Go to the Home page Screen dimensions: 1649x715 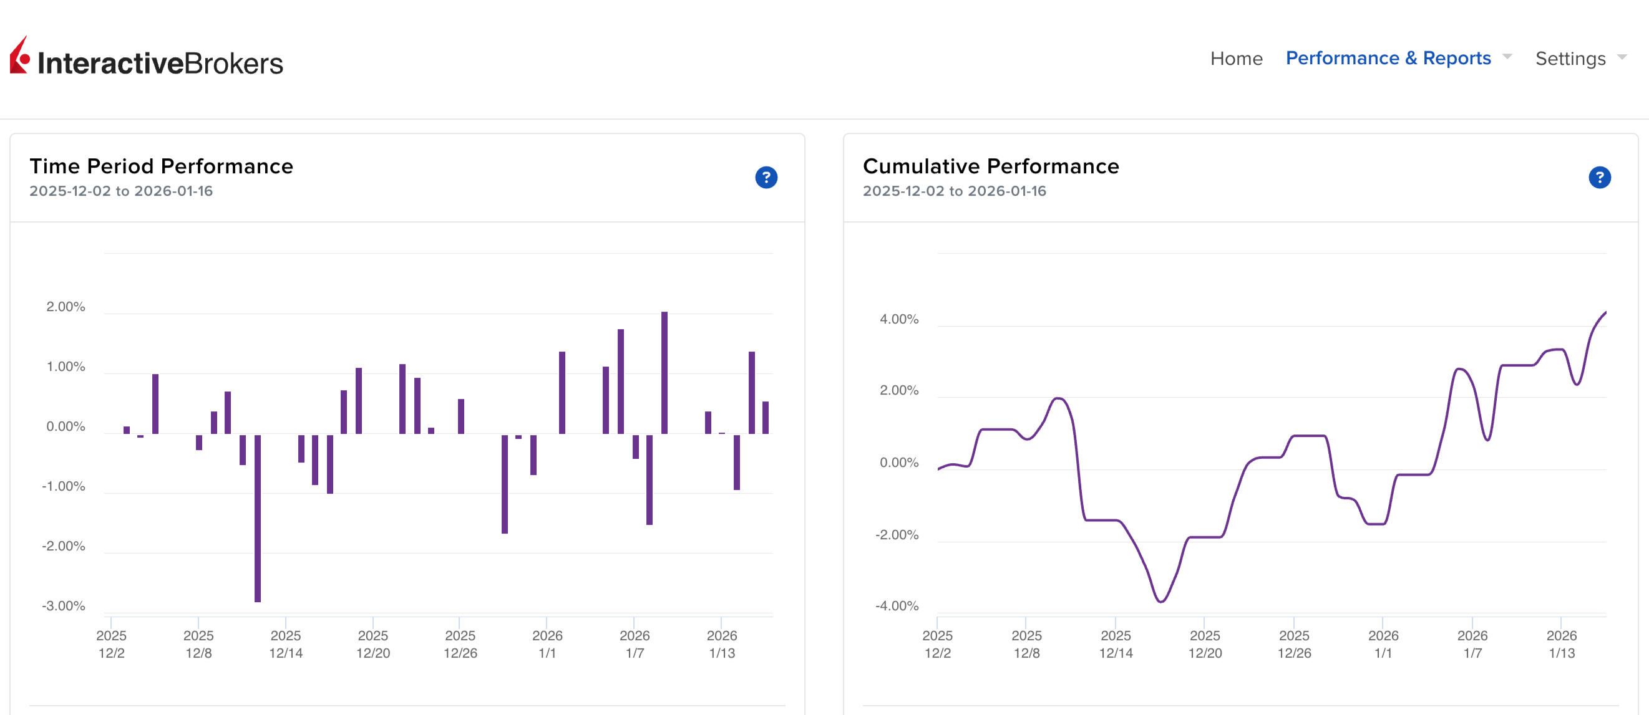[1235, 58]
